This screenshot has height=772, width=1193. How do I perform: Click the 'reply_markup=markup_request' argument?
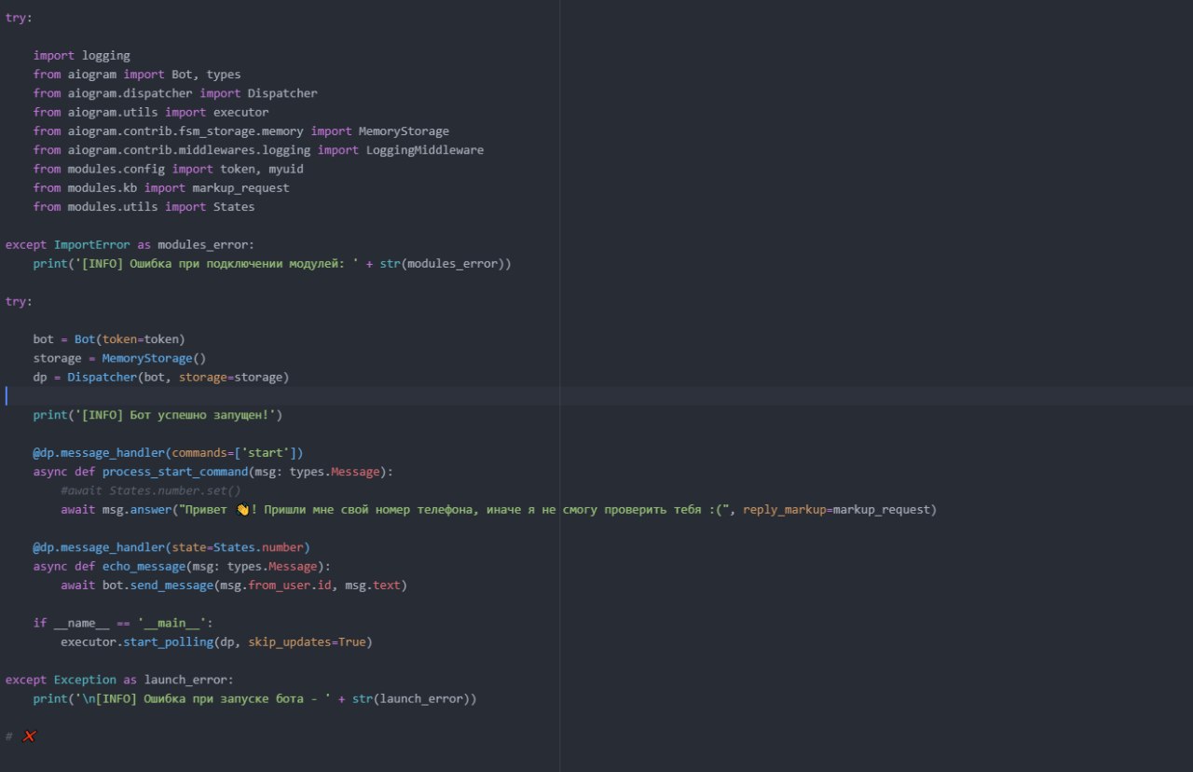tap(836, 510)
